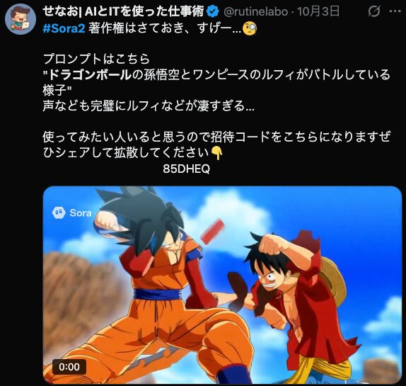Screen dimensions: 406x386
Task: Open the Grok explain-post icon
Action: (374, 11)
